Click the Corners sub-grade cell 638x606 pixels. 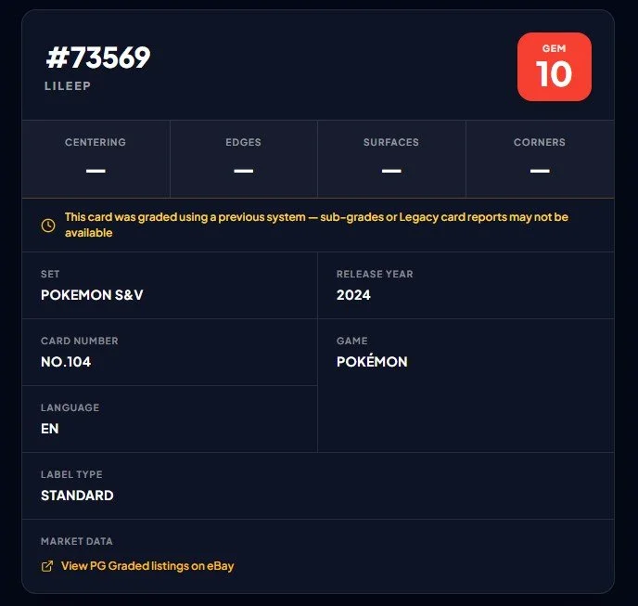[x=540, y=159]
